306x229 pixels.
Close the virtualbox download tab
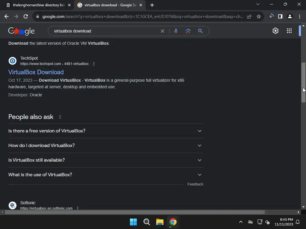141,5
